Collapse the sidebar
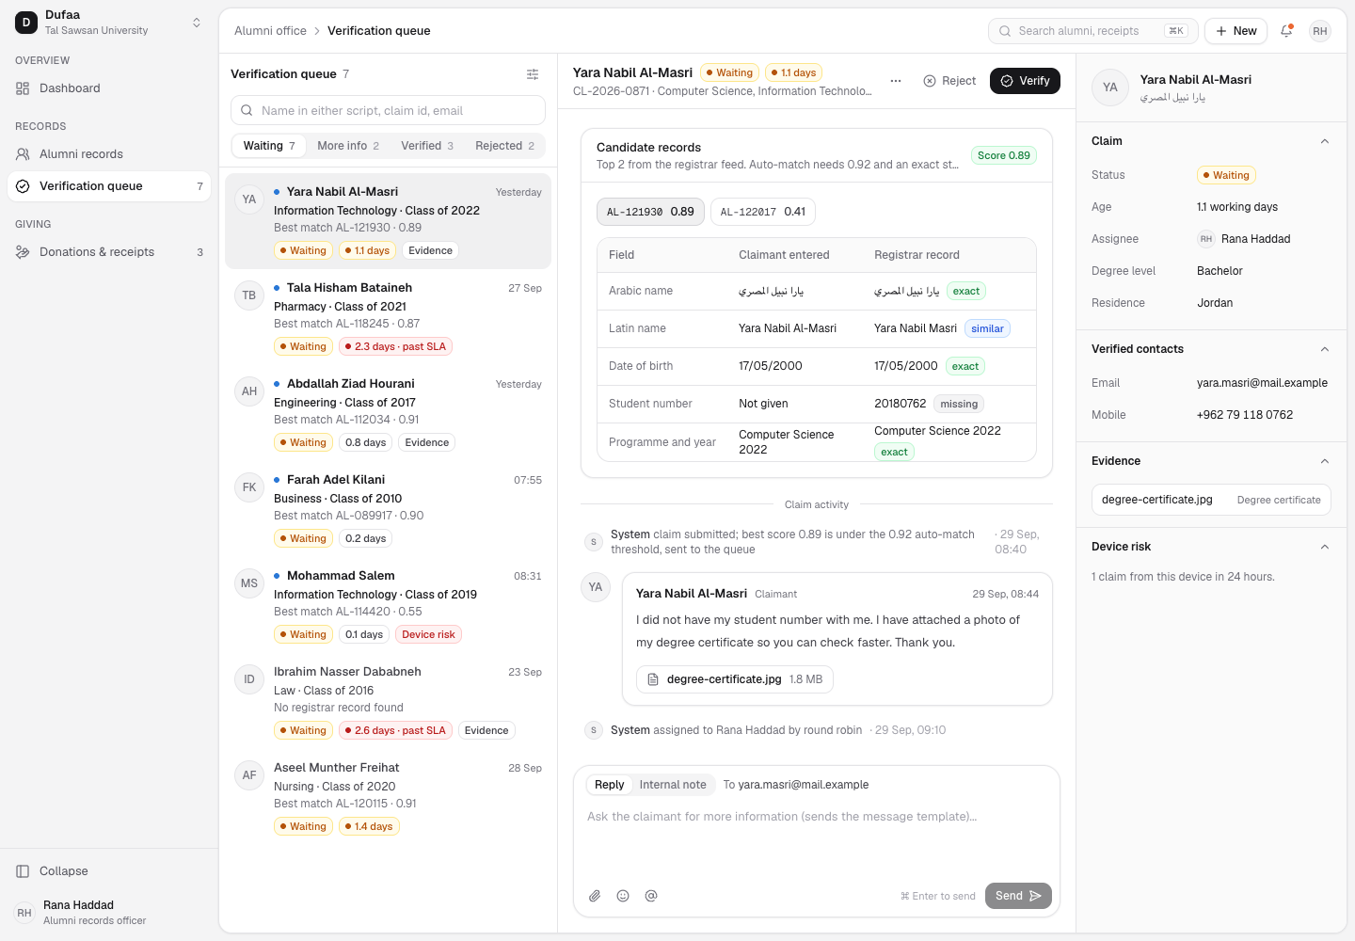Image resolution: width=1355 pixels, height=941 pixels. pyautogui.click(x=109, y=871)
